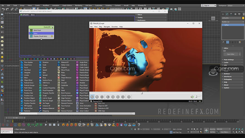The width and height of the screenshot is (245, 138).
Task: Pick the Actor Animation operator
Action: 85,106
